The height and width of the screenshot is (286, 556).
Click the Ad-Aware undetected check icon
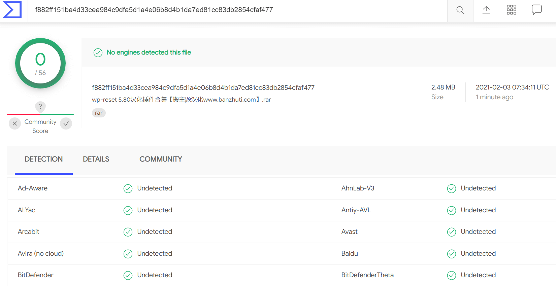128,188
